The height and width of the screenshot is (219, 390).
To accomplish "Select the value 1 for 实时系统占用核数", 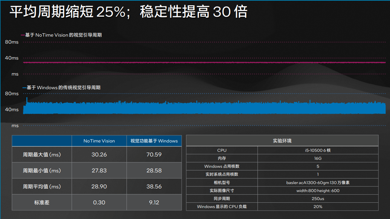I will point(318,174).
